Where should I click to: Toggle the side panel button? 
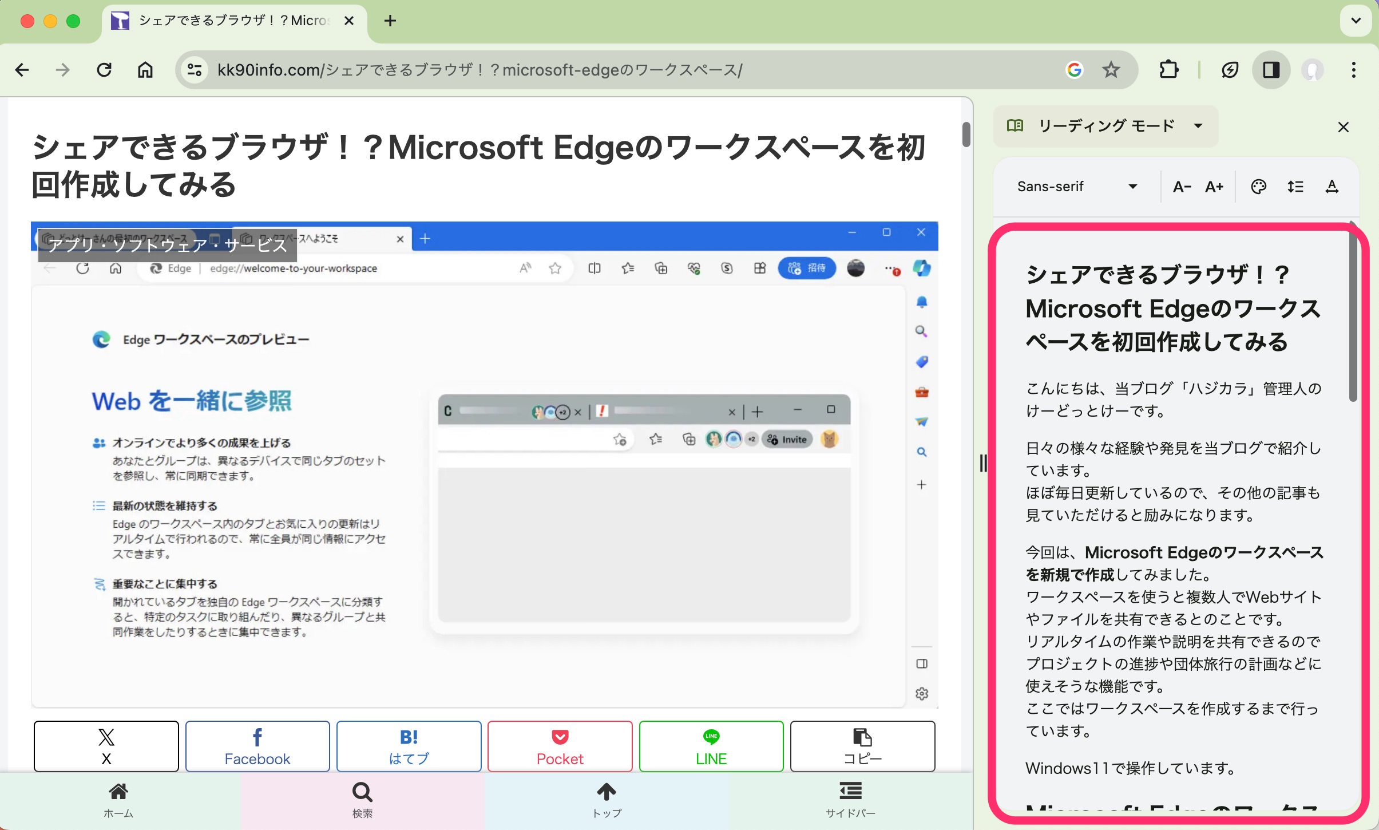coord(1271,70)
